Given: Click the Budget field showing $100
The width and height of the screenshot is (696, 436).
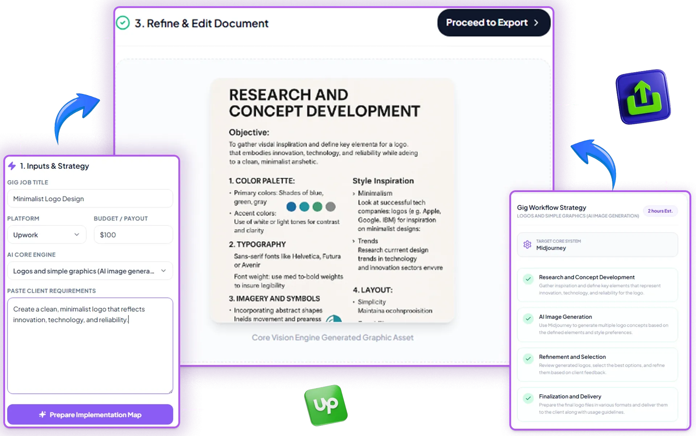Looking at the screenshot, I should 133,234.
